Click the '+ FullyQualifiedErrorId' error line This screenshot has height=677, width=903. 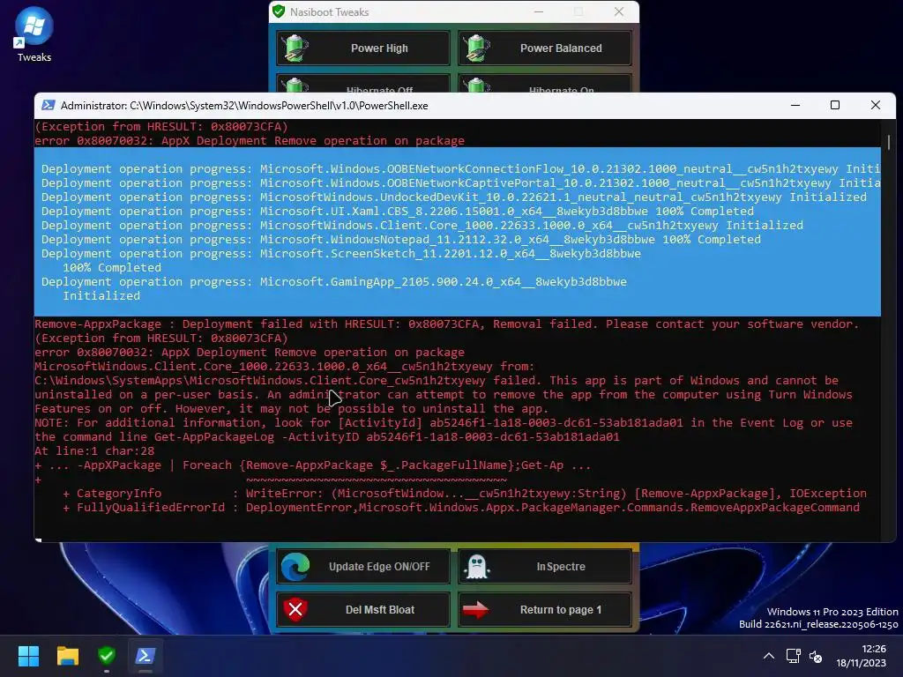(461, 507)
